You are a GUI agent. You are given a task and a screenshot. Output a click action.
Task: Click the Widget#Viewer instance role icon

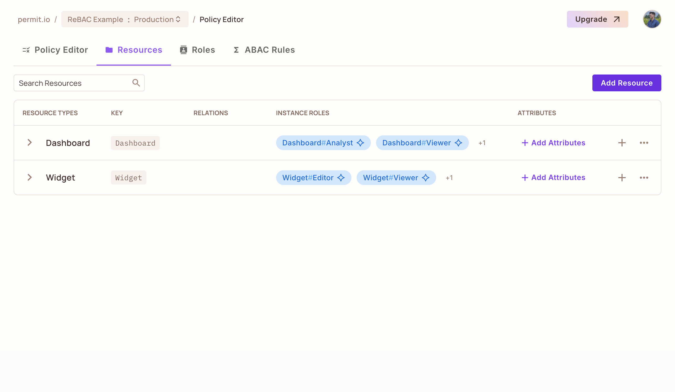point(426,177)
